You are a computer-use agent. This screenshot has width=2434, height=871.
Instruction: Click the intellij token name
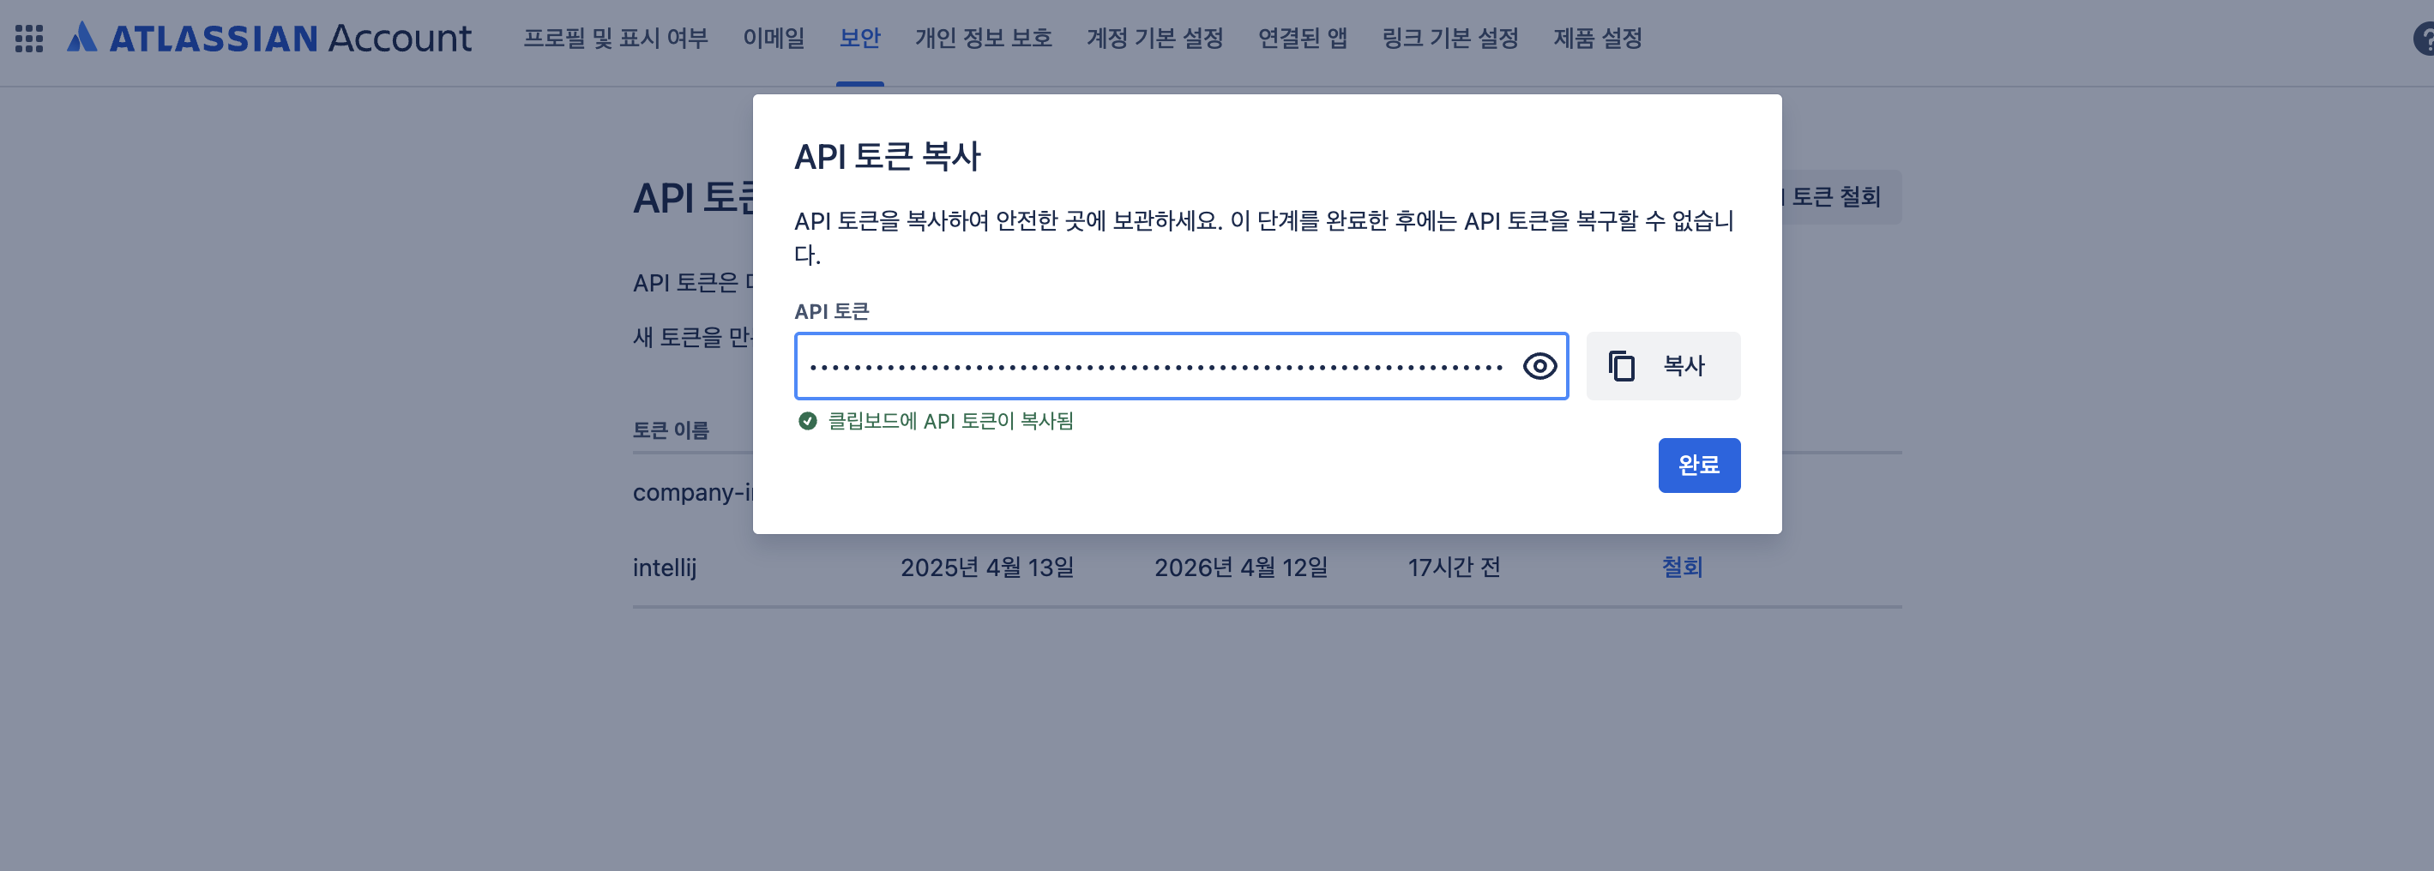[665, 567]
